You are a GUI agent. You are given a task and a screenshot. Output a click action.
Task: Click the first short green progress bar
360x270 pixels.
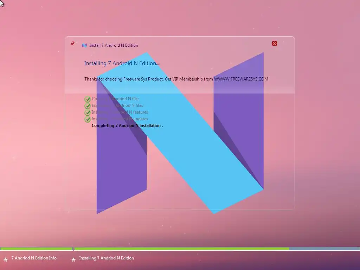36,249
